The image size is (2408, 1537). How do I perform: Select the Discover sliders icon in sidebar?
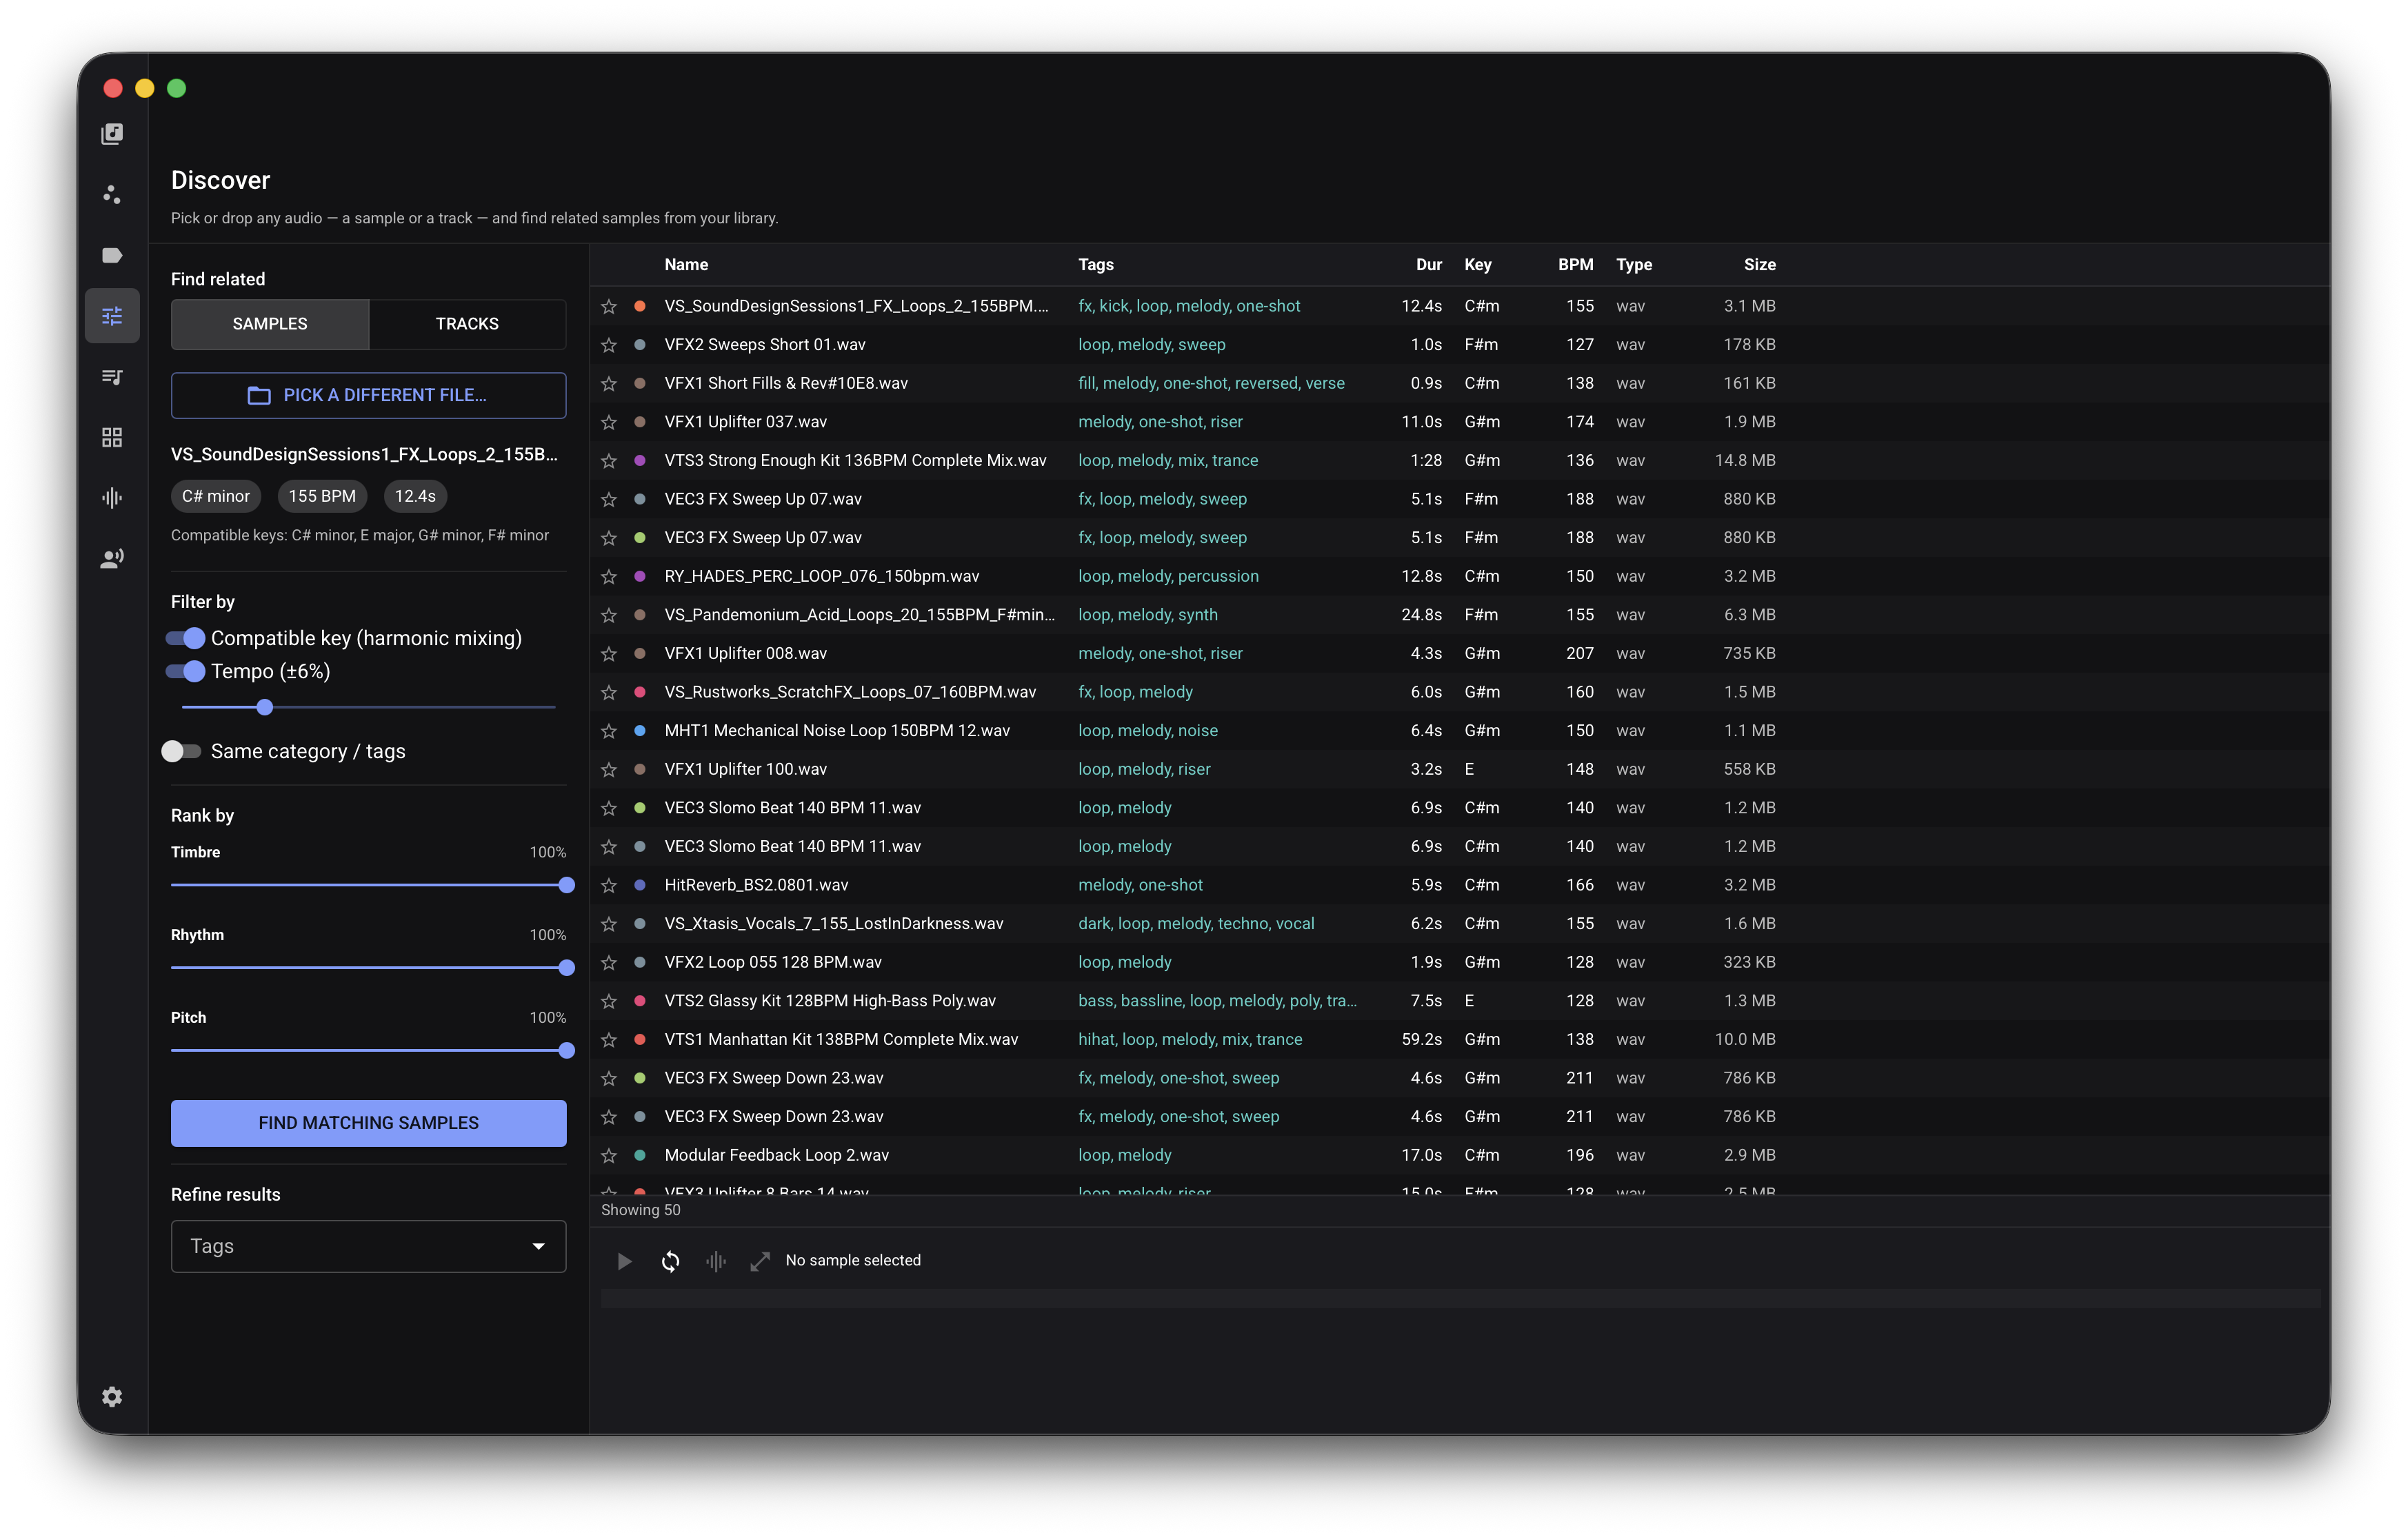coord(112,316)
